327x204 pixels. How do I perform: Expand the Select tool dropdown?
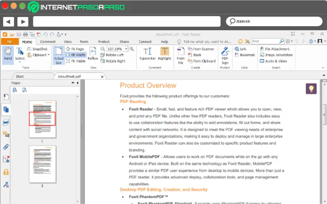pos(20,62)
